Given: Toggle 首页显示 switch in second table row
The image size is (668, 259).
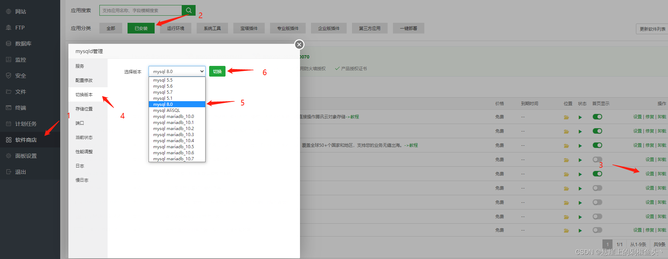Looking at the screenshot, I should coord(597,131).
